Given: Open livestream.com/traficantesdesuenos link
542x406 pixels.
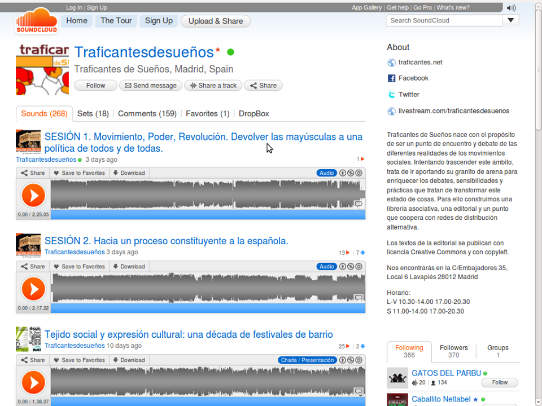Looking at the screenshot, I should (454, 111).
